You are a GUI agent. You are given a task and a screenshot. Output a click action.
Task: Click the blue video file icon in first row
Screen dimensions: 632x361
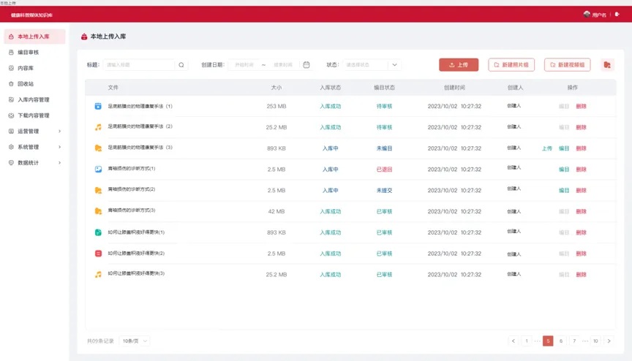(98, 106)
